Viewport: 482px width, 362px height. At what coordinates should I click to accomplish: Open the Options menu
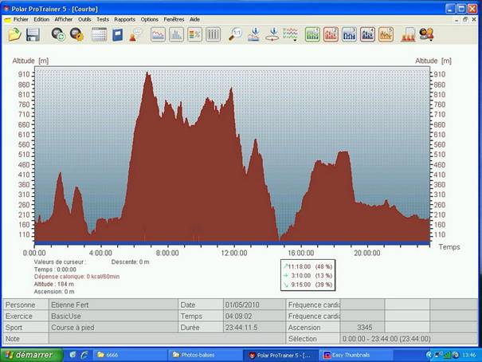click(150, 18)
